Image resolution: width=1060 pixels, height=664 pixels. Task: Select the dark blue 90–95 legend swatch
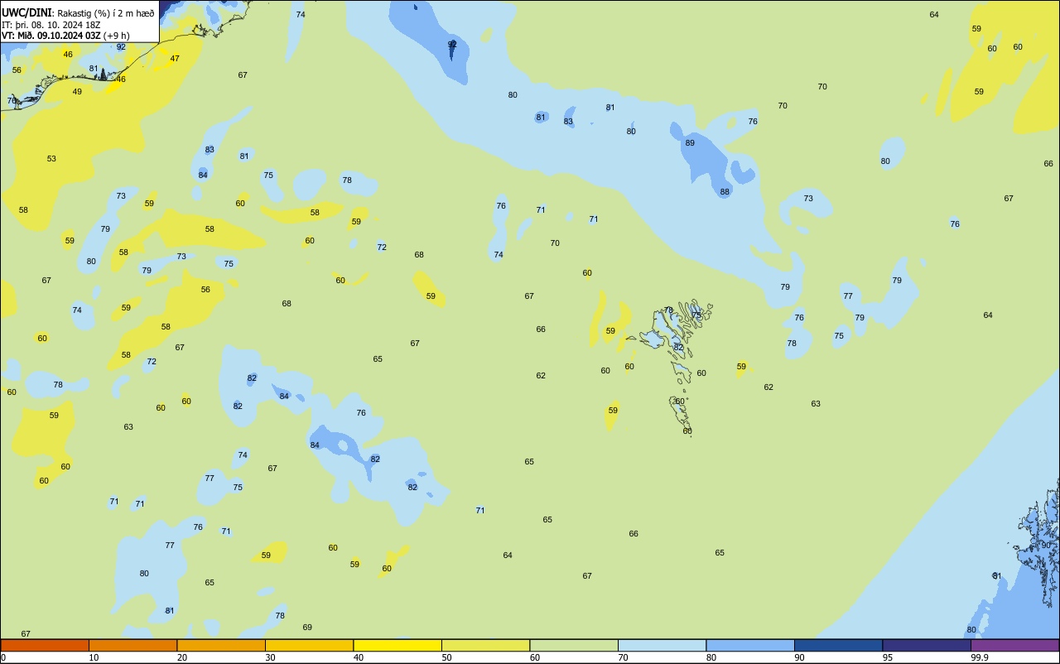pyautogui.click(x=838, y=645)
